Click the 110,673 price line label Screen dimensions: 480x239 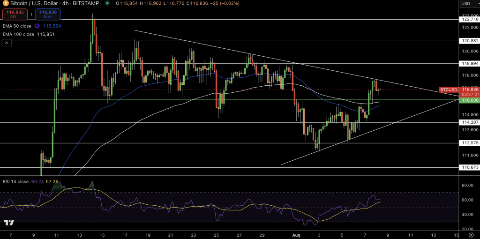[x=469, y=167]
